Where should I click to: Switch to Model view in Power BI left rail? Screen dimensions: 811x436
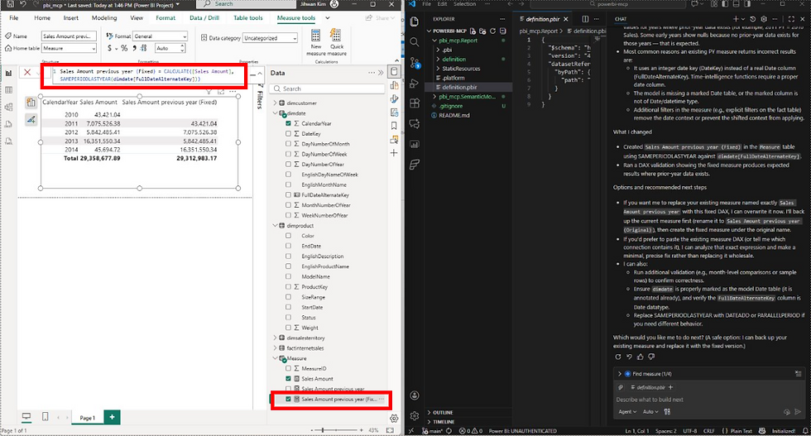[8, 107]
